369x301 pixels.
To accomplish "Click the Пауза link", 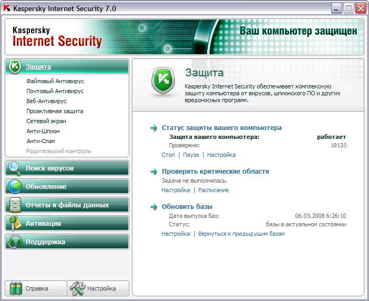I will coord(191,155).
